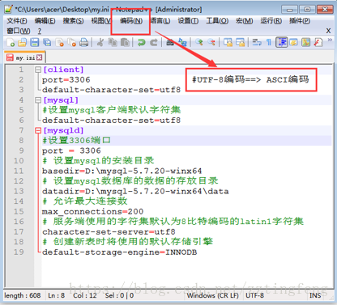Toggle the highlighted indent guide button
337x305 pixels.
(282, 42)
